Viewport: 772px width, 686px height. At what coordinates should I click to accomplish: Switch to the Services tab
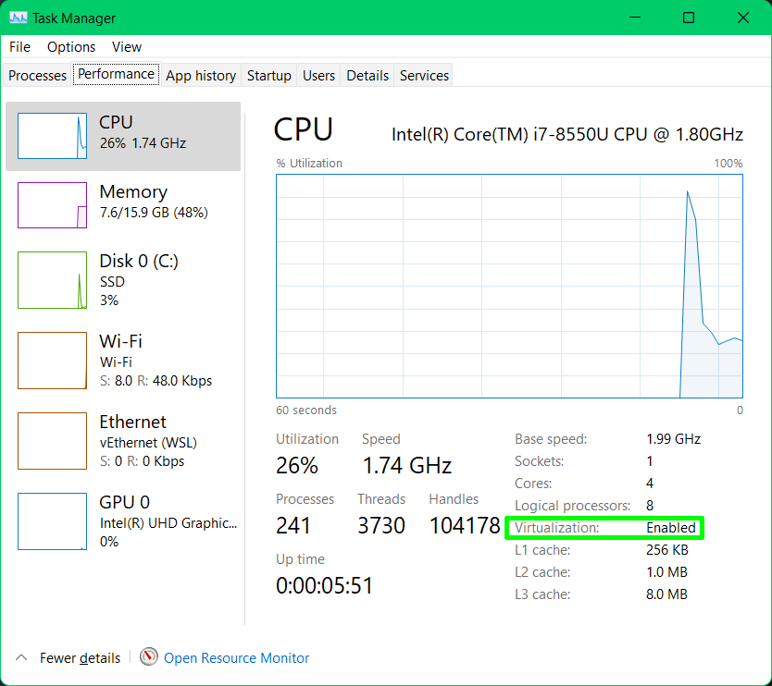click(423, 75)
